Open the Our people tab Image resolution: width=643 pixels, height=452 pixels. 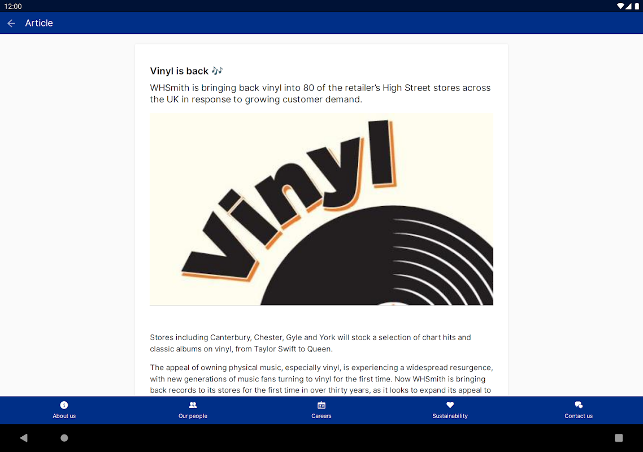[193, 410]
